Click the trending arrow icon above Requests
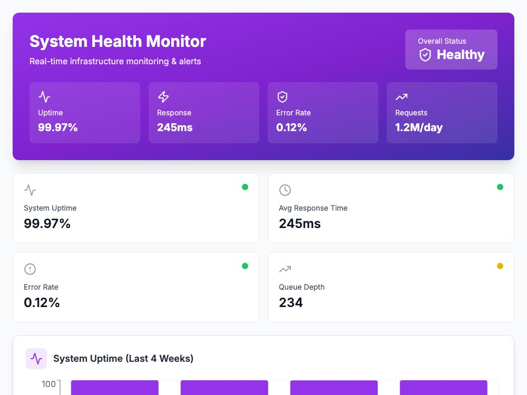 401,97
